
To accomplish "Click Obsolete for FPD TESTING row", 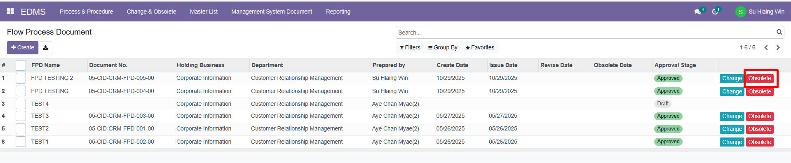I will (760, 91).
